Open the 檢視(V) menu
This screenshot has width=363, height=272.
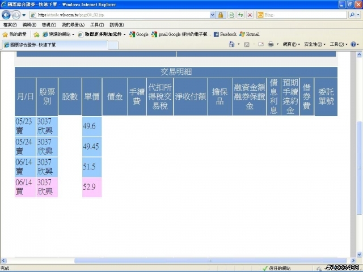point(49,24)
